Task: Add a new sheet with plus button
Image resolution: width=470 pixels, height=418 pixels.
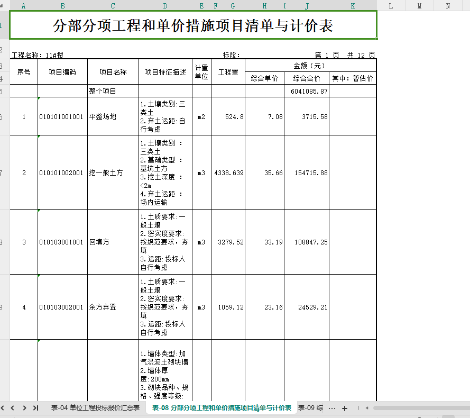Action: point(345,408)
